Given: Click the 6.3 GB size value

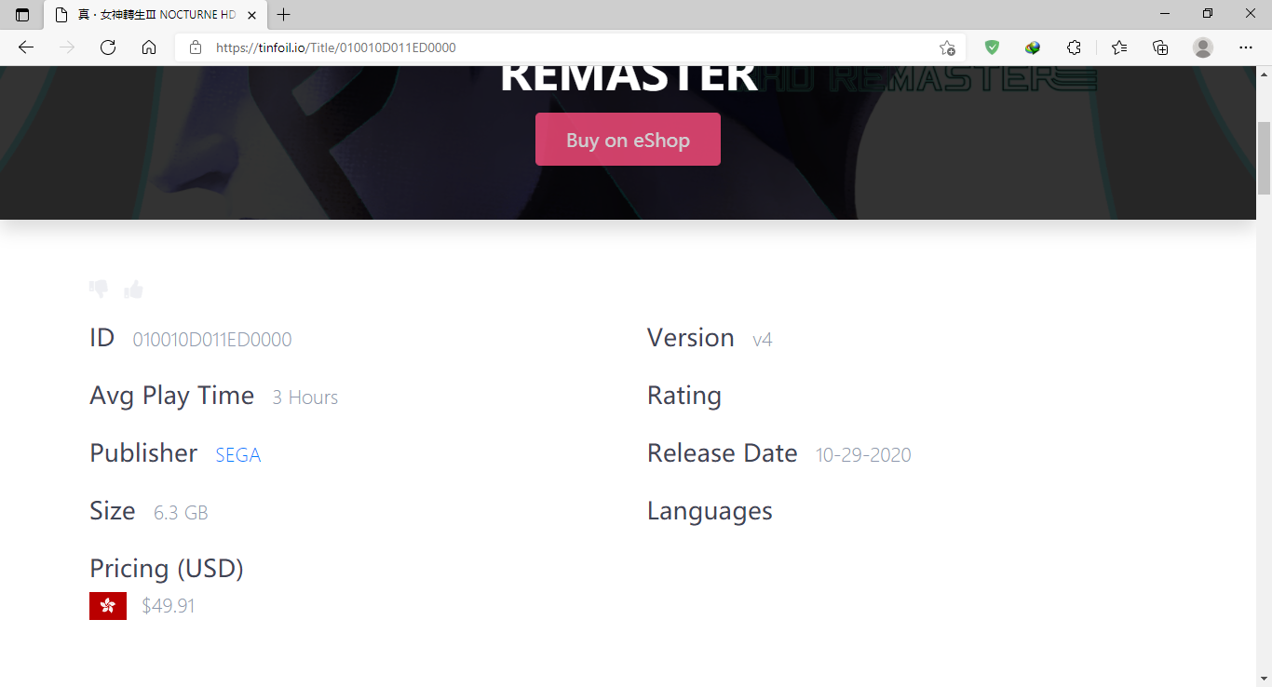Looking at the screenshot, I should (181, 513).
